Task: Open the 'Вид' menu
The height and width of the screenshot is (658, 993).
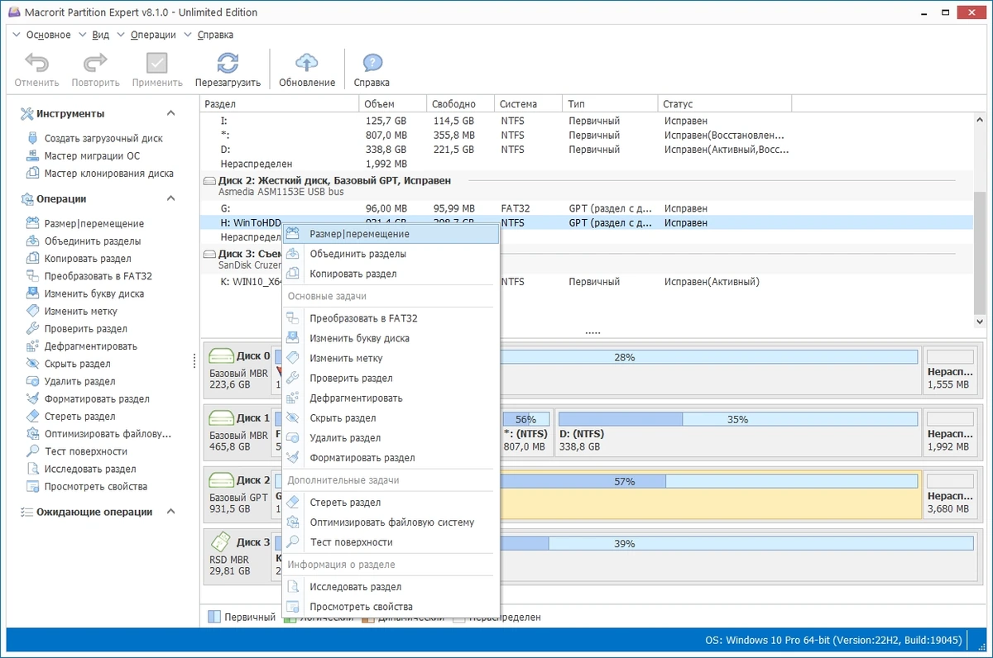Action: [x=101, y=35]
